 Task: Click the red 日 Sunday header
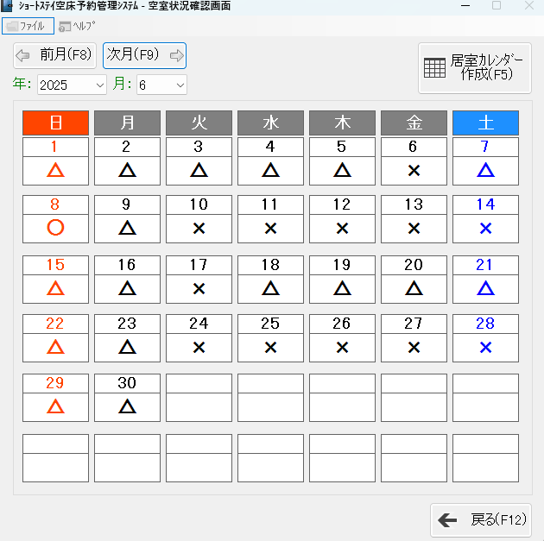pyautogui.click(x=55, y=123)
